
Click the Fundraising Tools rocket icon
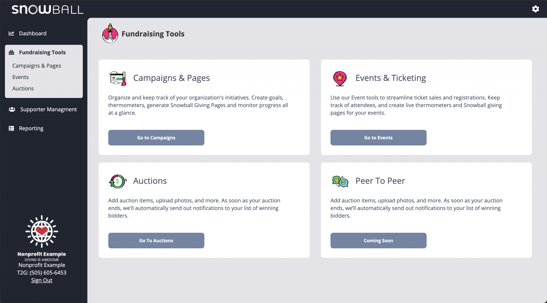(110, 34)
